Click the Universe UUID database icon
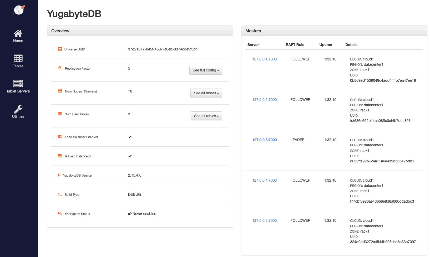Image resolution: width=430 pixels, height=257 pixels. pyautogui.click(x=60, y=49)
